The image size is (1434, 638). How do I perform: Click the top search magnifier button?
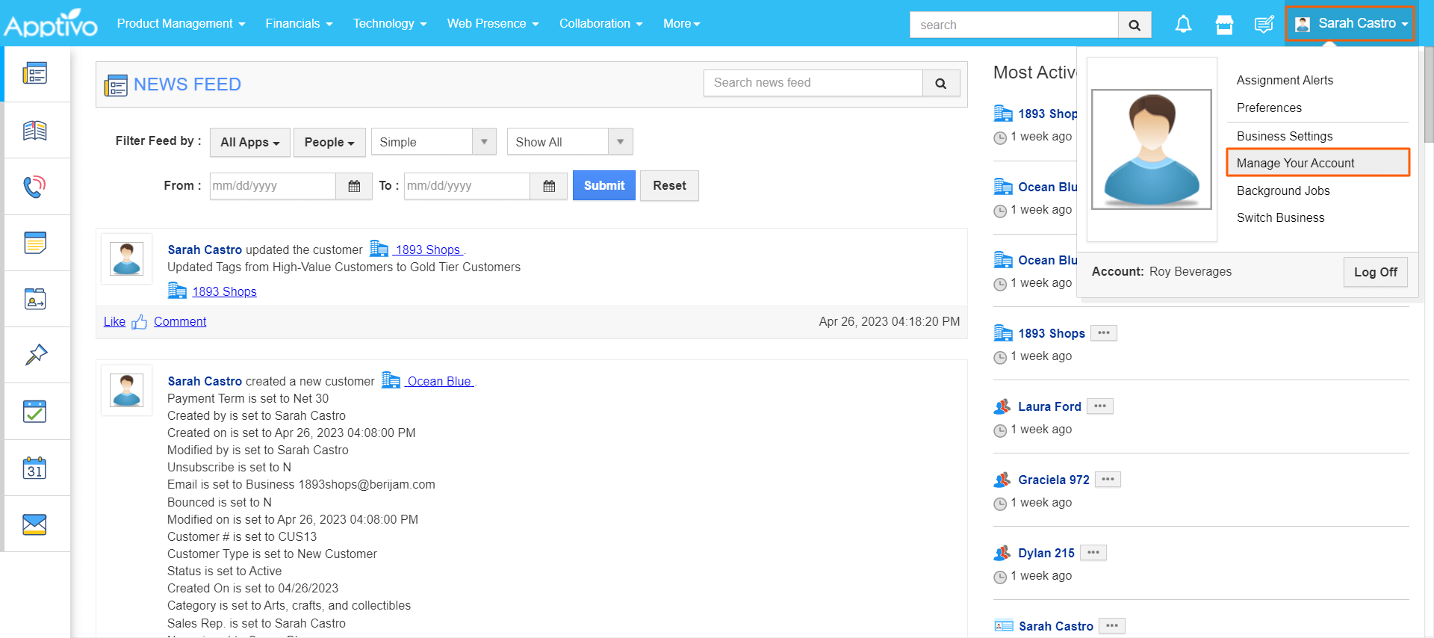point(1135,25)
